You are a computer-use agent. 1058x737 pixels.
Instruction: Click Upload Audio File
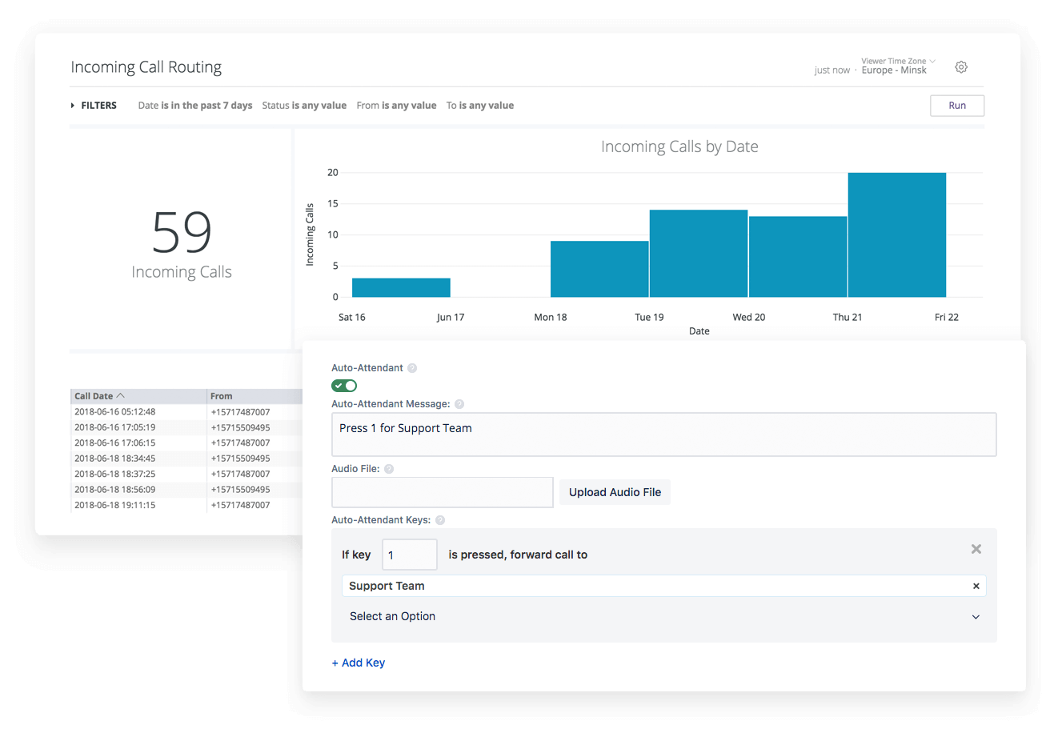615,492
